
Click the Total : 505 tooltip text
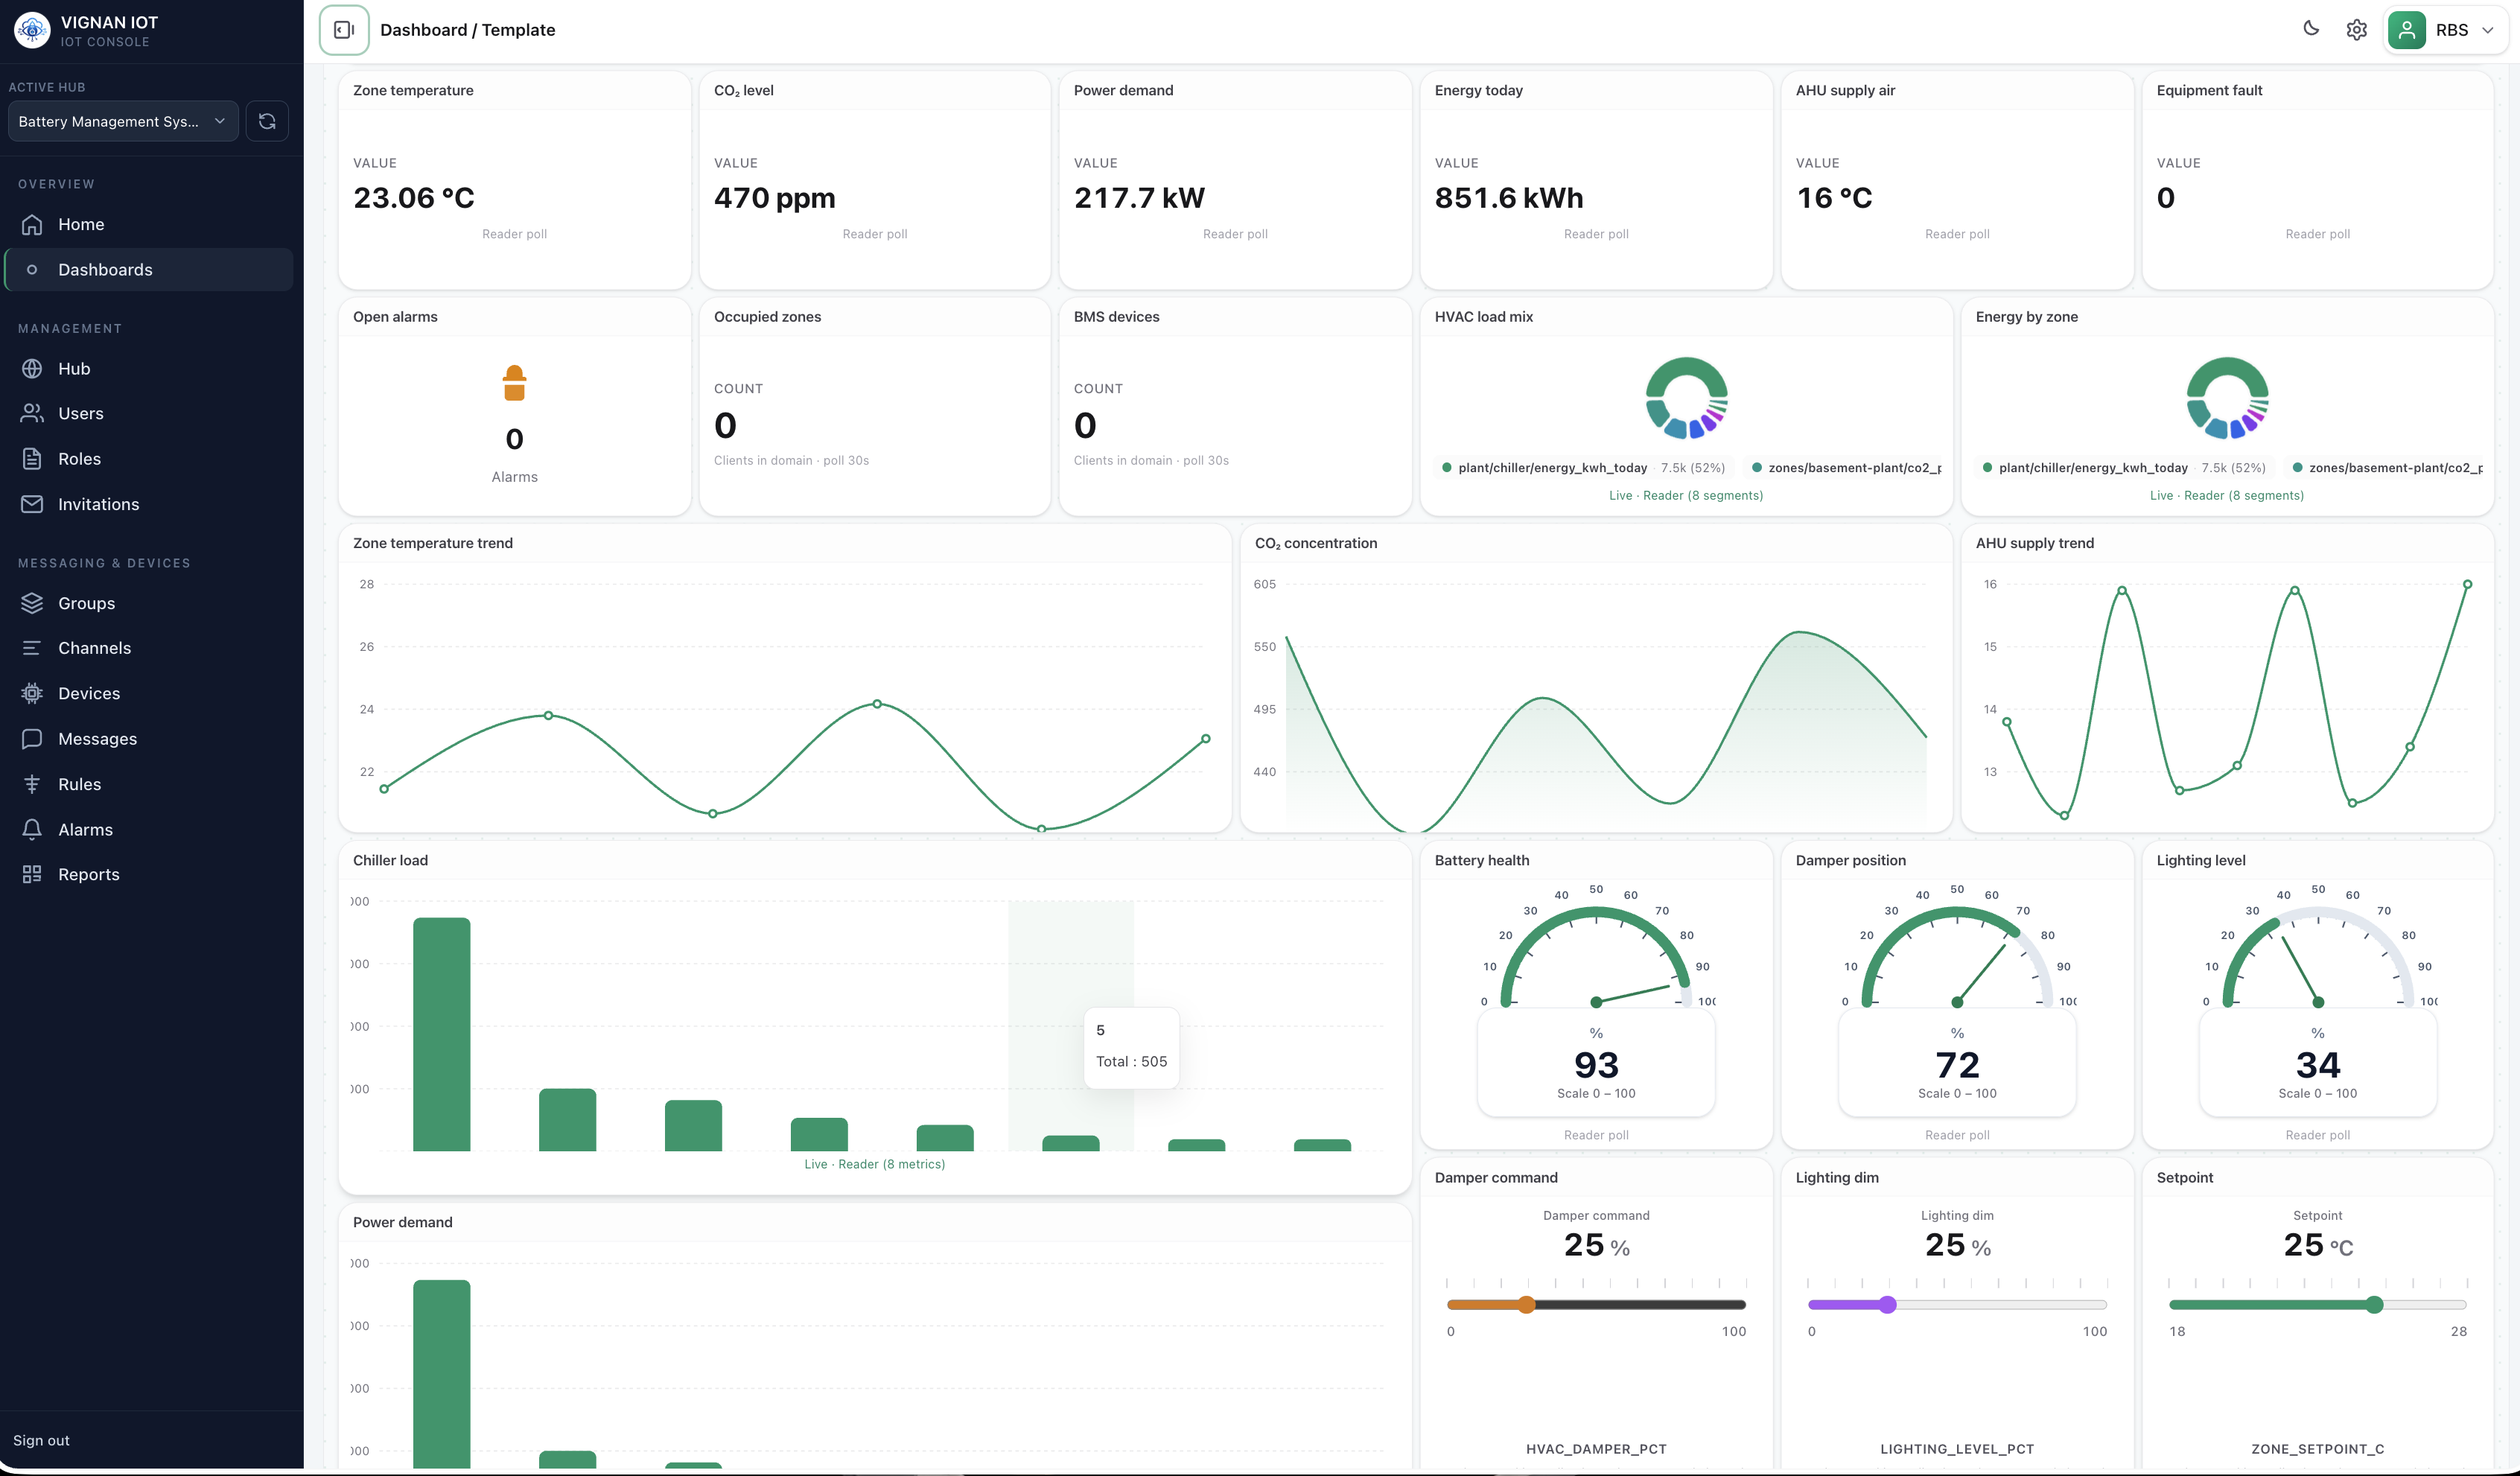coord(1131,1061)
